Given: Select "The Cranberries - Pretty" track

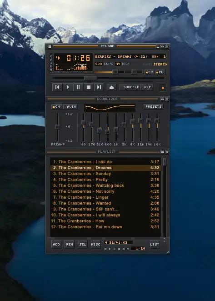Looking at the screenshot, I should tap(105, 180).
